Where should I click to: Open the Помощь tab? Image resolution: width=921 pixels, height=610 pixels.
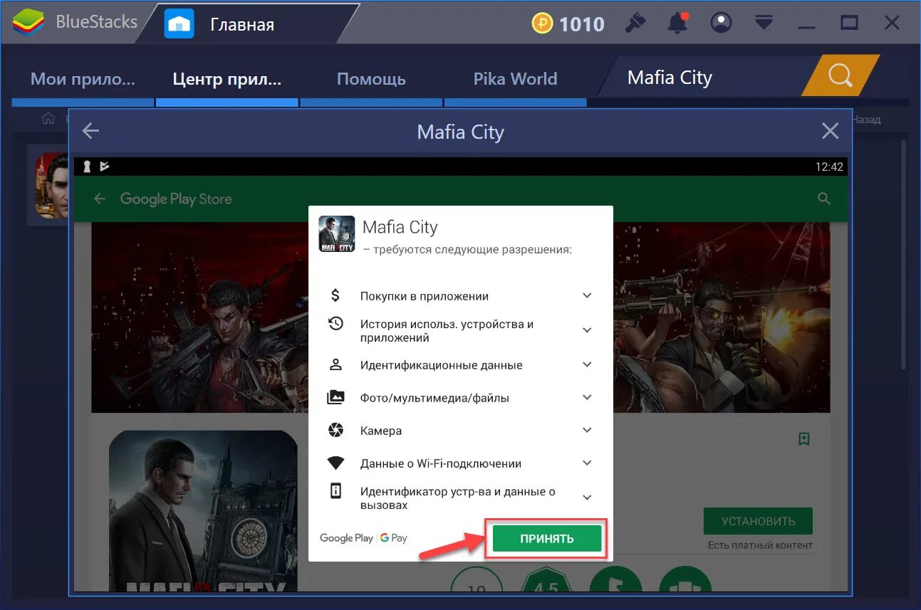(x=371, y=79)
